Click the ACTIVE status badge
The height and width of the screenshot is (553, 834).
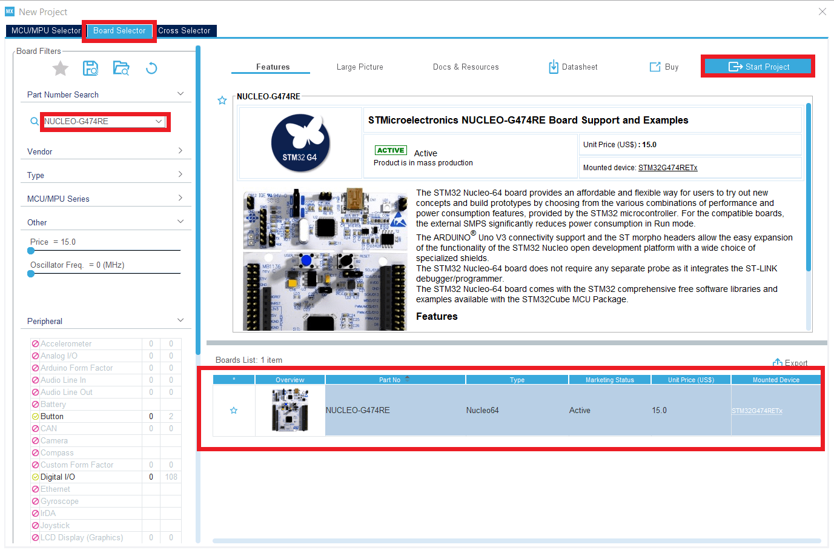[x=391, y=150]
